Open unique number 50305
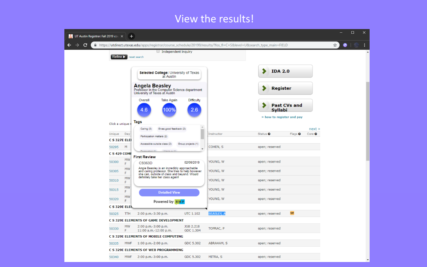The width and height of the screenshot is (427, 267). pyautogui.click(x=114, y=171)
